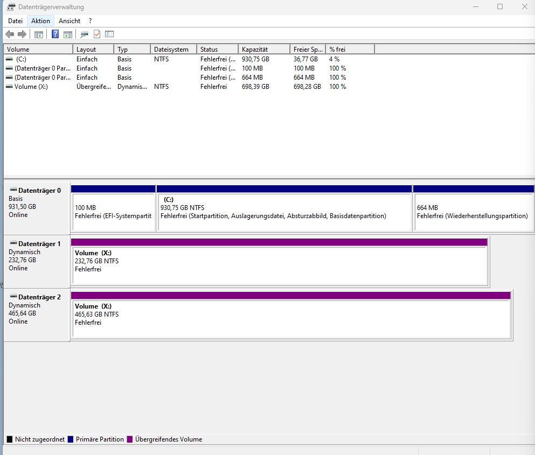Open the settings checklist toolbar icon

109,34
